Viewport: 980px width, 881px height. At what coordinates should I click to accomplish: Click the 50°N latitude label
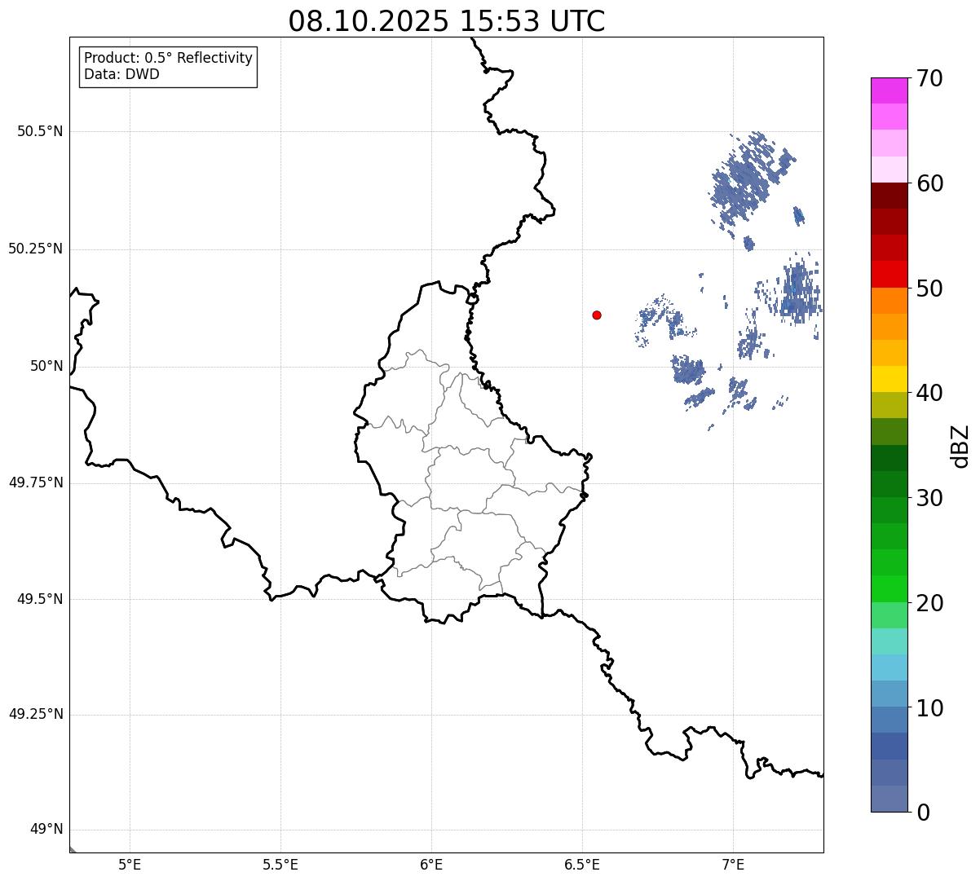tap(46, 366)
